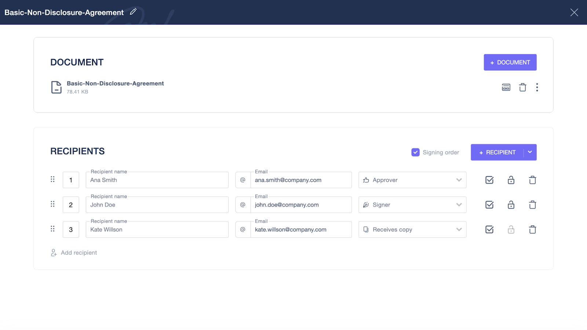587x330 pixels.
Task: Change Kate Willson's Receives copy role dropdown
Action: [412, 229]
